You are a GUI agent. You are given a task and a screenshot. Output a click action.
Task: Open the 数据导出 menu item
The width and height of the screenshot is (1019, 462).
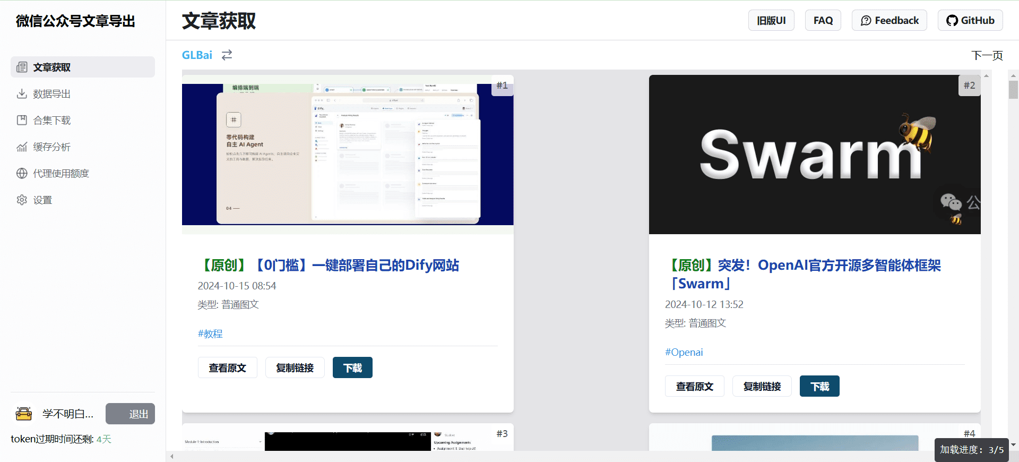(x=83, y=94)
